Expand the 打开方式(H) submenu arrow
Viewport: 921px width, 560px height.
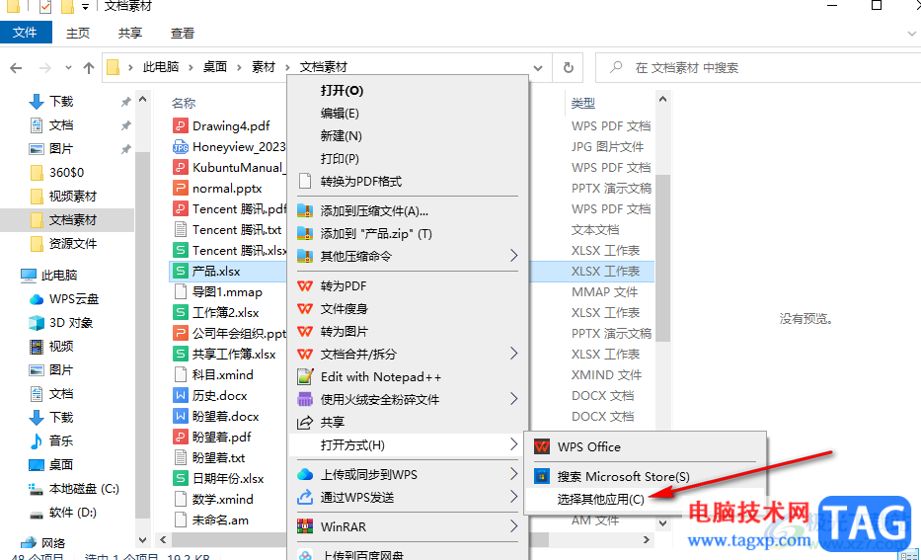click(513, 444)
